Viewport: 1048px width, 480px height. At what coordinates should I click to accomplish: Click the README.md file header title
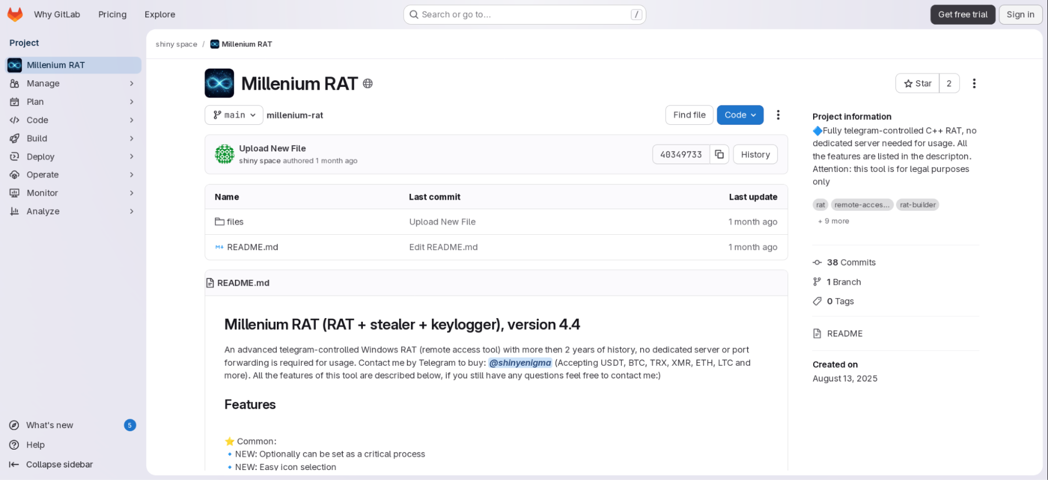pyautogui.click(x=243, y=283)
